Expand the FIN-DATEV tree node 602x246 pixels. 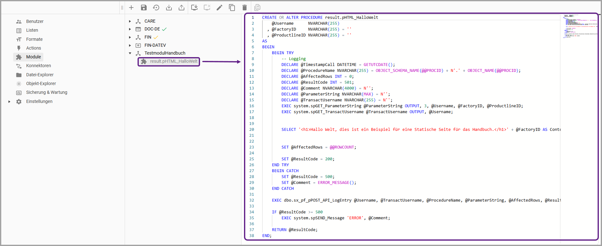pos(130,45)
